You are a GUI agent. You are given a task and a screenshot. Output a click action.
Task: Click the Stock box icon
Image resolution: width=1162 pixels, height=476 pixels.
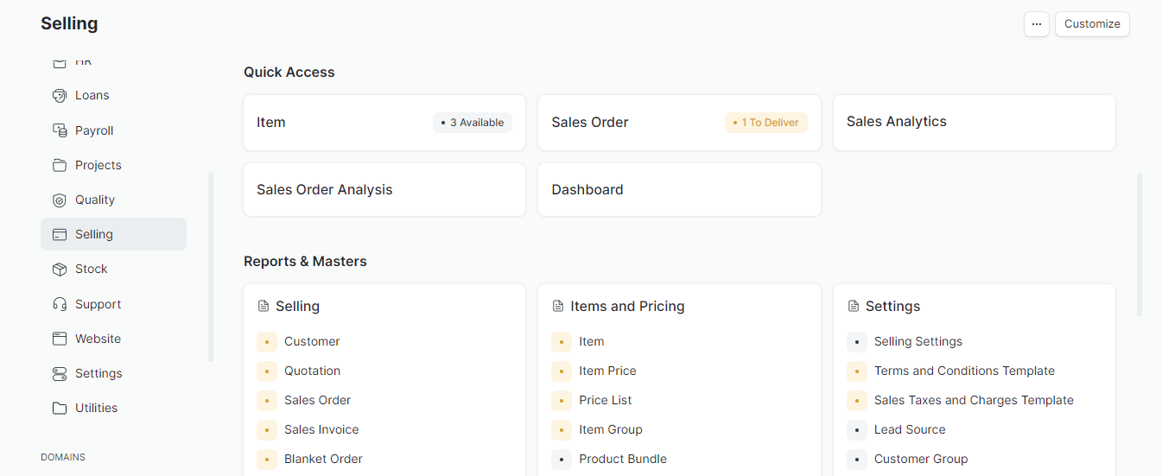point(60,269)
